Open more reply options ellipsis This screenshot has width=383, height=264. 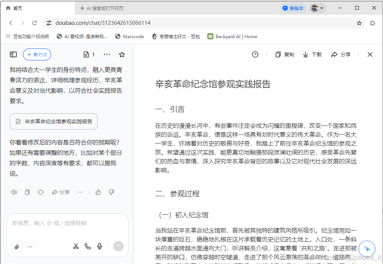click(80, 192)
